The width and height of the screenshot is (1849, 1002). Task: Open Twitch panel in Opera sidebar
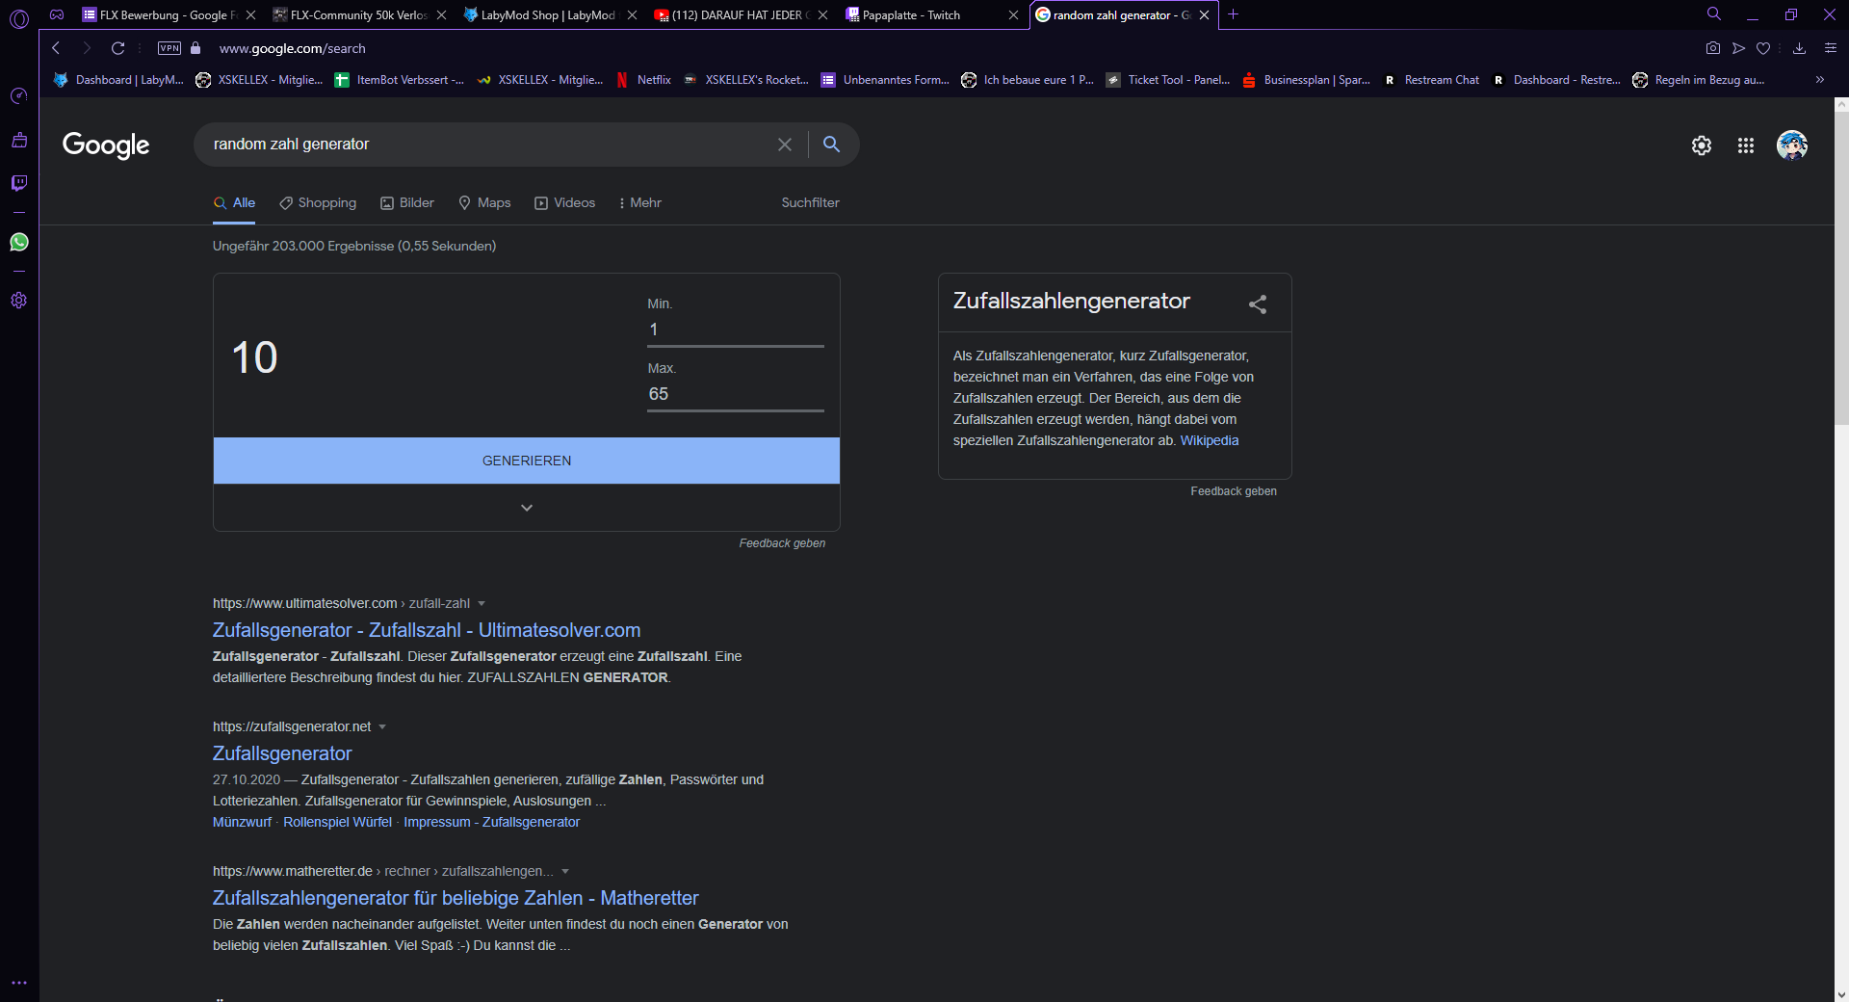tap(18, 183)
